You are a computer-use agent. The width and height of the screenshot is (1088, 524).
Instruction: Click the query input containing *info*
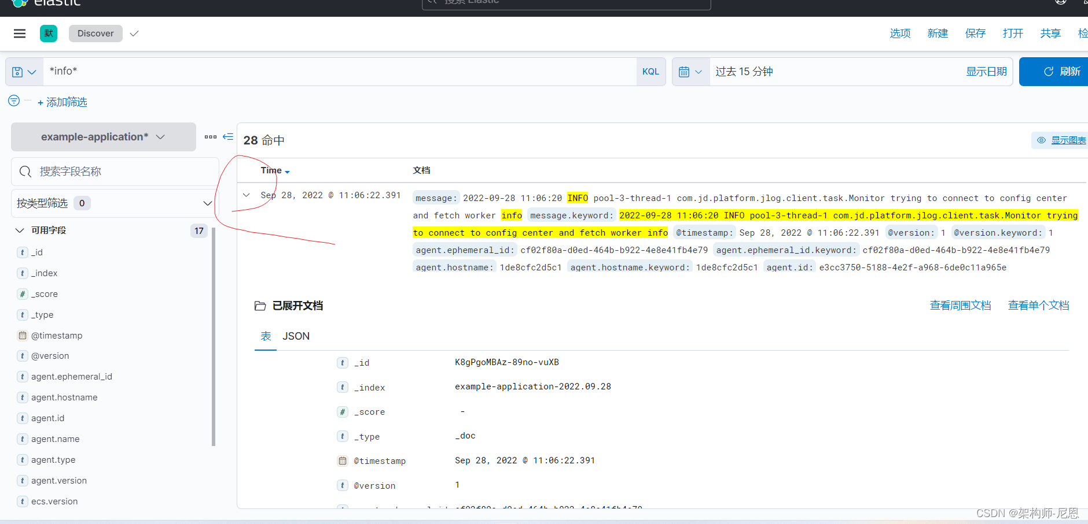340,72
